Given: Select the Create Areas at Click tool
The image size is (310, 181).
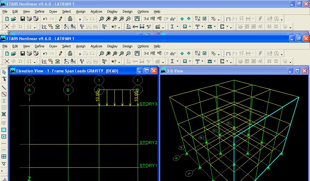Looking at the screenshot, I should click(4, 136).
